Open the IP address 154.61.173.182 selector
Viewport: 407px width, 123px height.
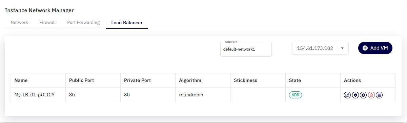[320, 48]
